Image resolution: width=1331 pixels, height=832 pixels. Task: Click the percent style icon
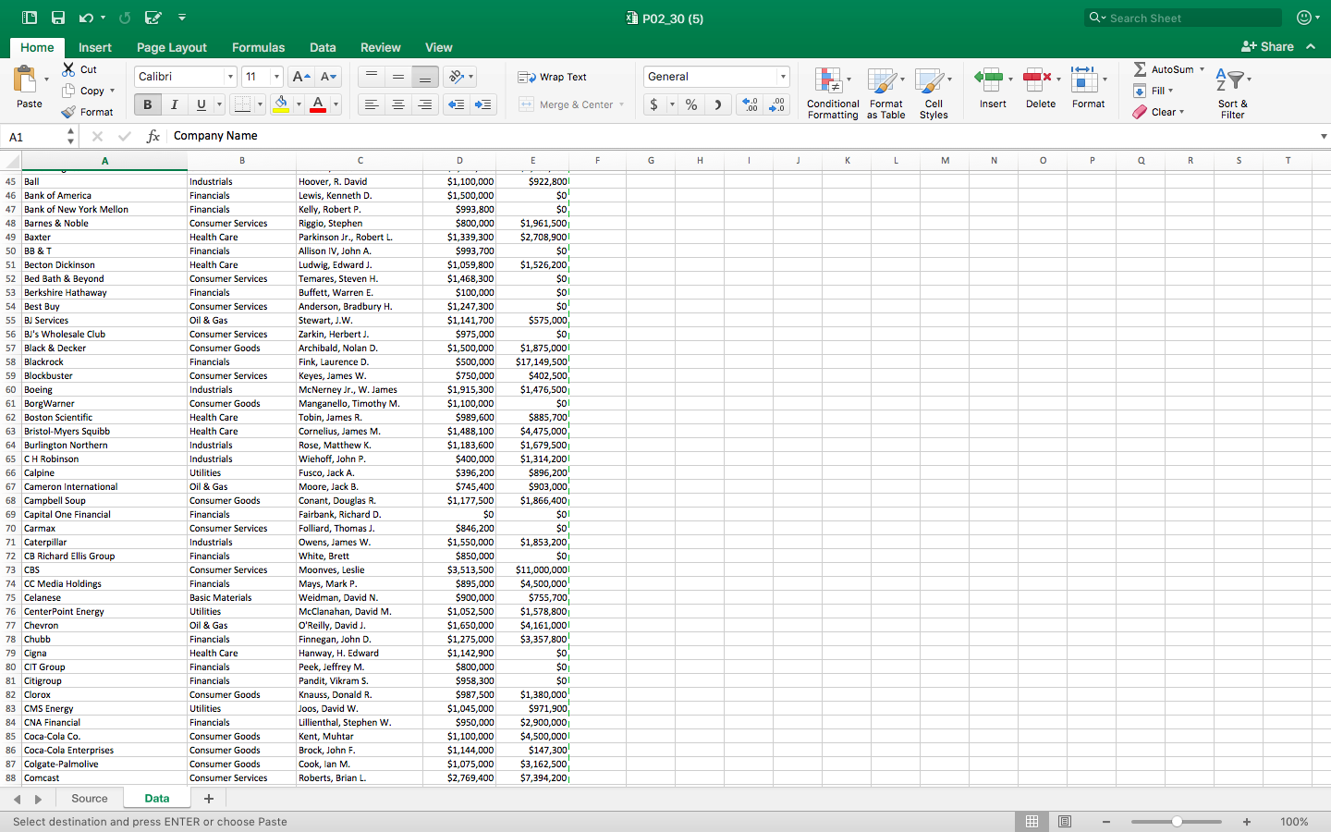(691, 104)
